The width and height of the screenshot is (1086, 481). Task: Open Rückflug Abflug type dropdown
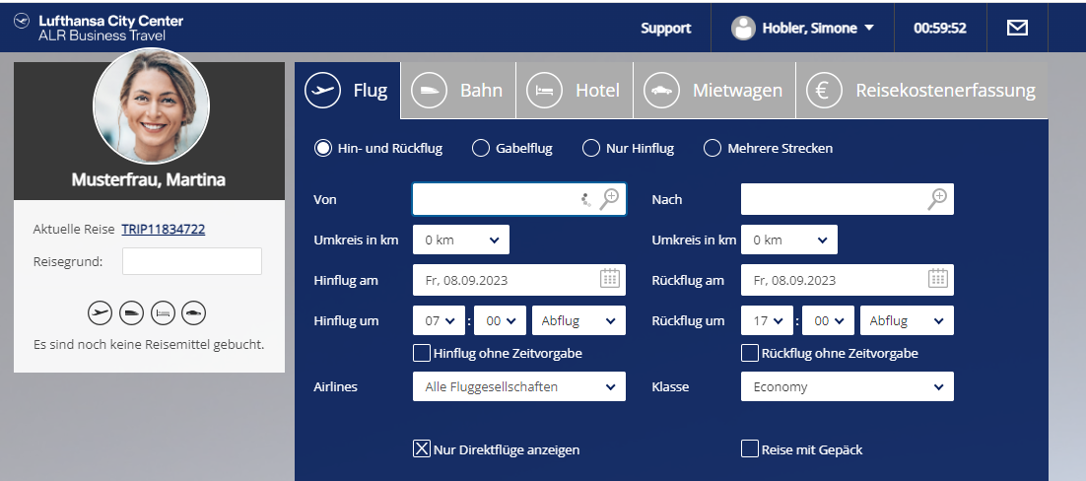coord(908,321)
